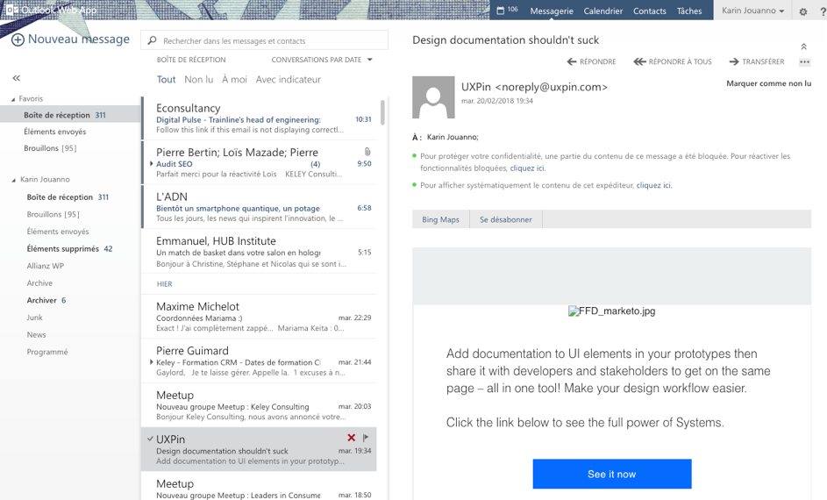
Task: Click the FFD_marketo.jpg broken image
Action: [x=612, y=311]
